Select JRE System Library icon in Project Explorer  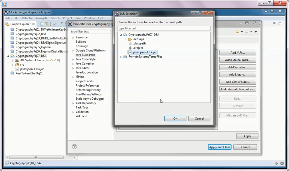coord(17,60)
